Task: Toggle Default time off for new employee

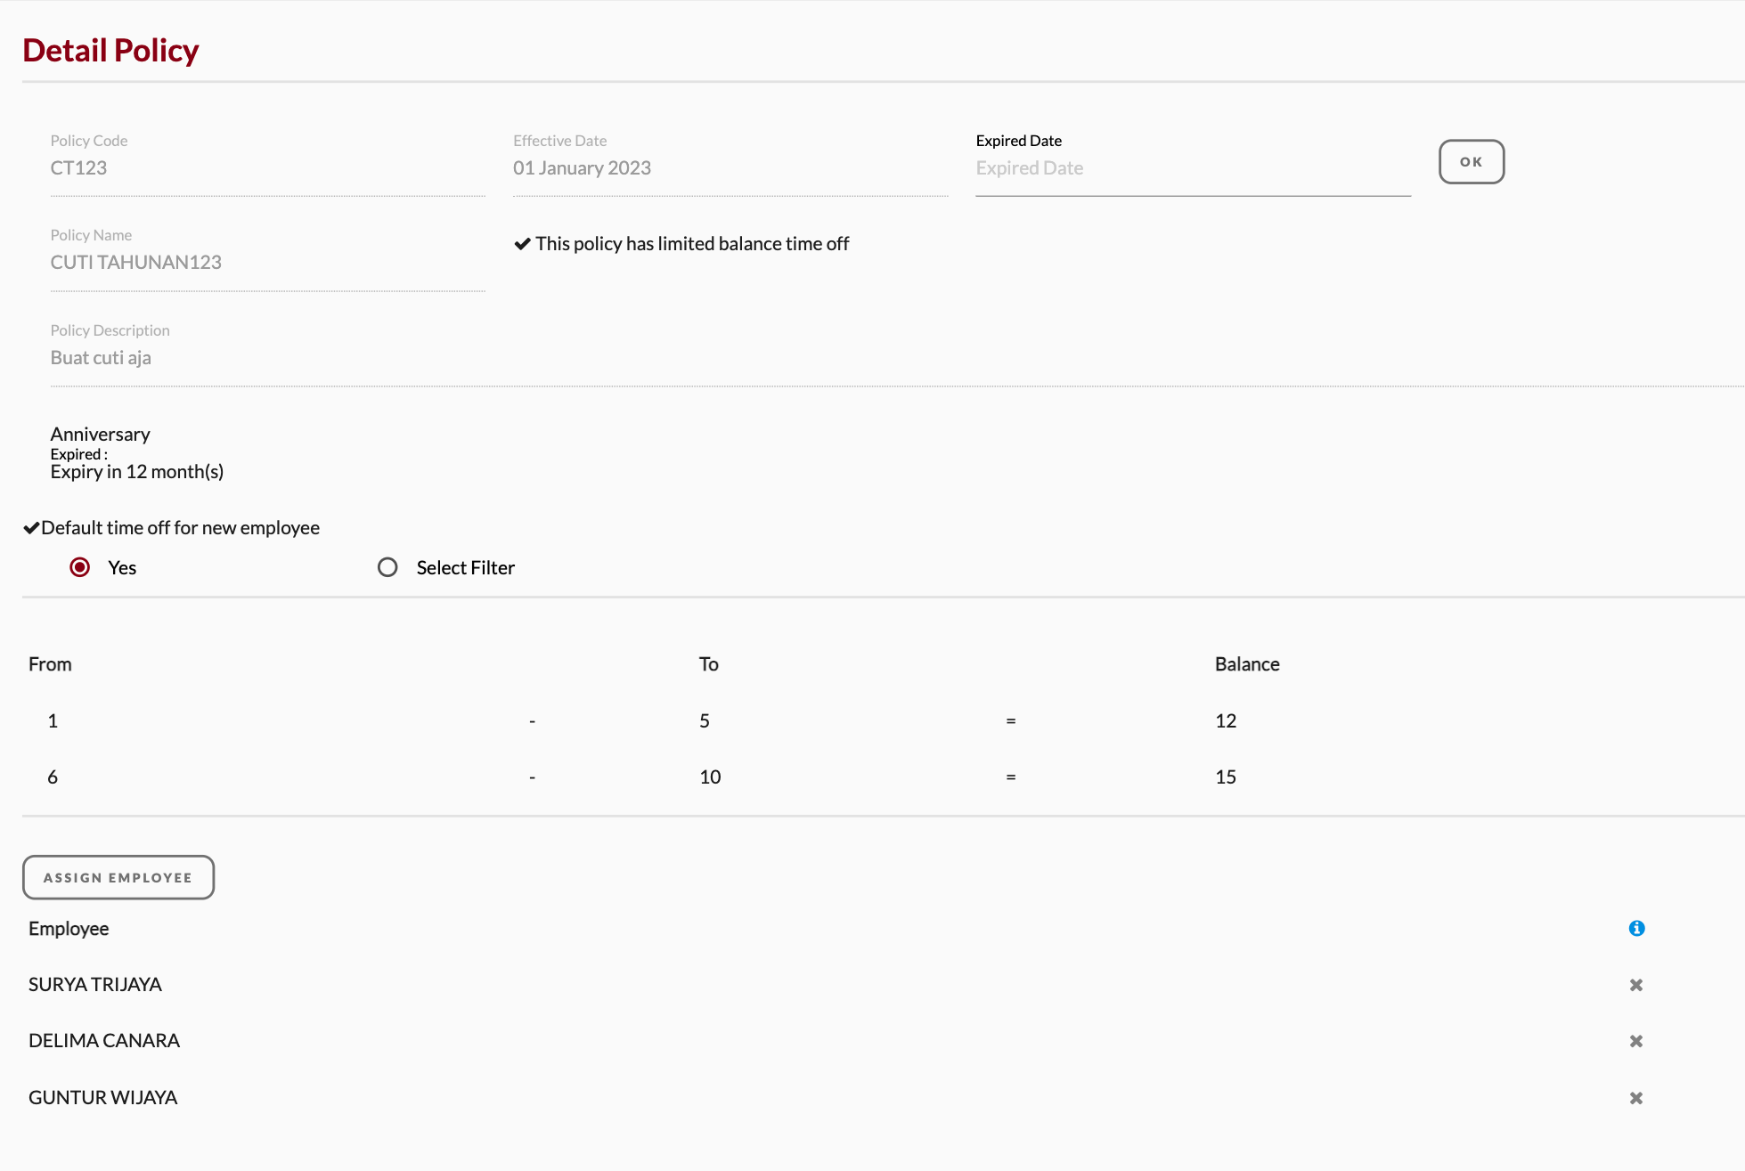Action: (x=31, y=528)
